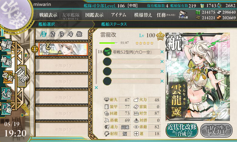Screen dimensions: 237x142
Task: Click the 近代化改修(合成) button
Action: [x=182, y=130]
